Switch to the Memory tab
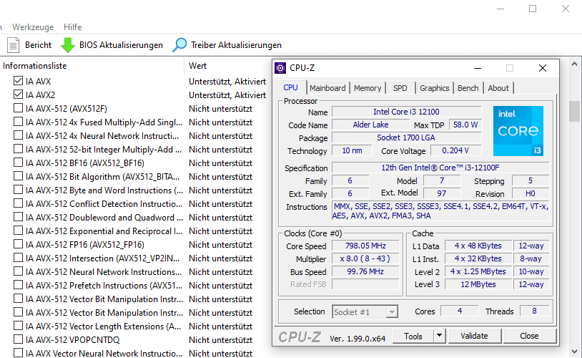Viewport: 582px width, 358px height. [x=368, y=88]
